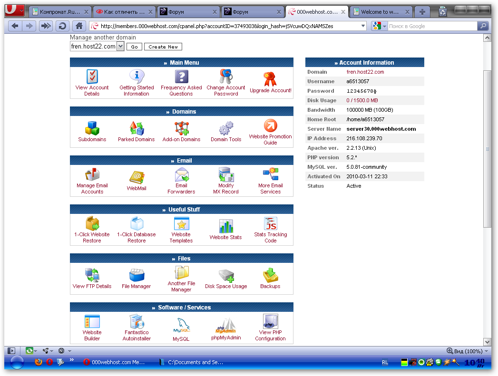Switch to the Компромат.Ru tab
Image resolution: width=498 pixels, height=376 pixels.
60,12
